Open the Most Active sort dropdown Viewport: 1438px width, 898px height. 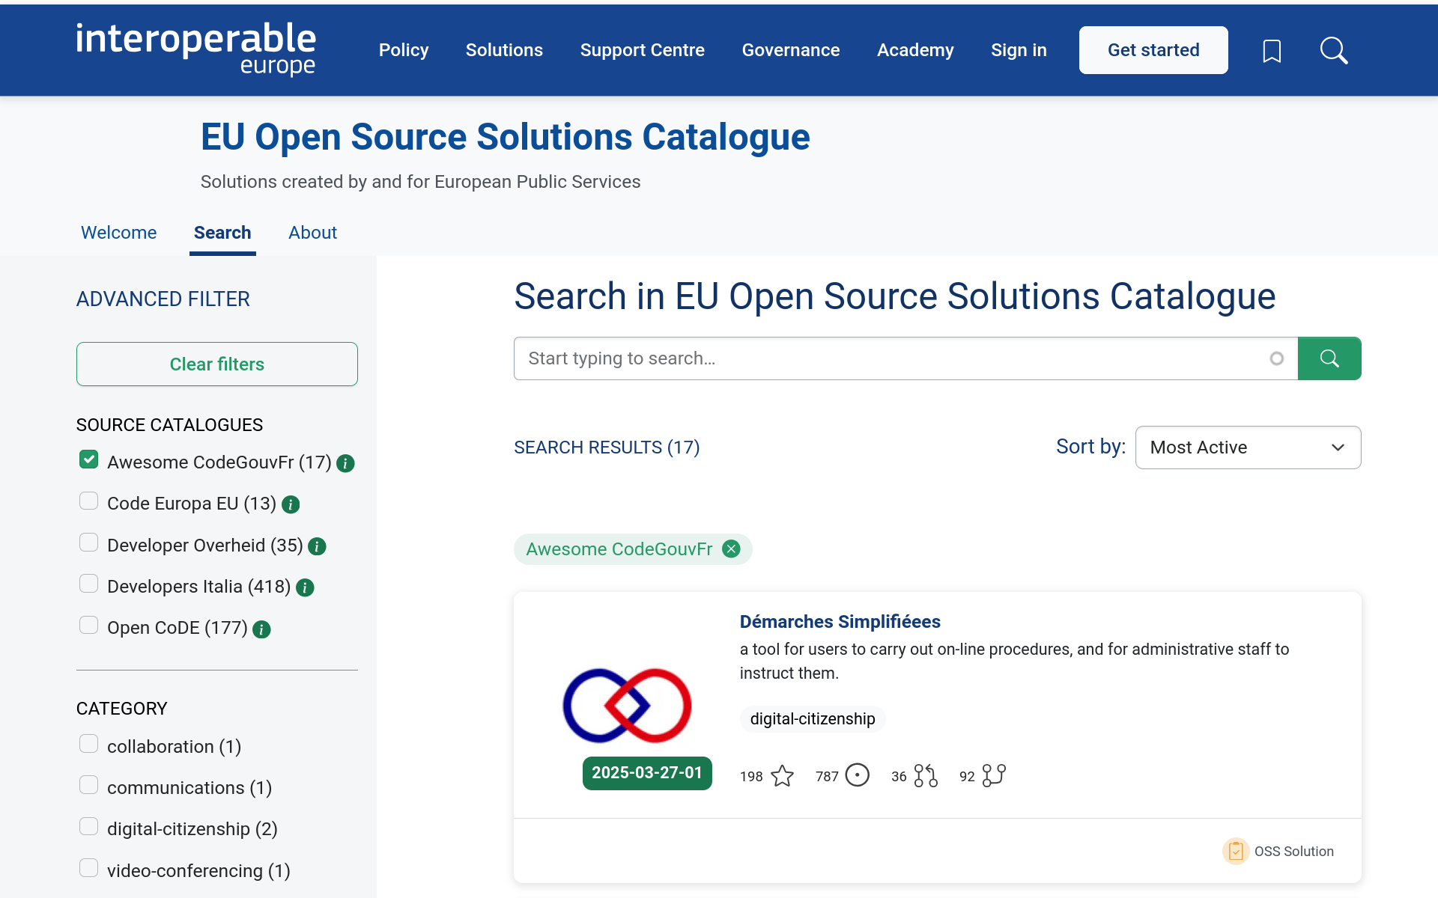click(1248, 447)
